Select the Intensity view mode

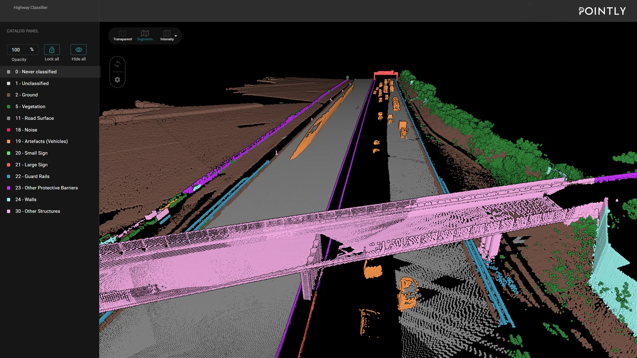pyautogui.click(x=167, y=35)
